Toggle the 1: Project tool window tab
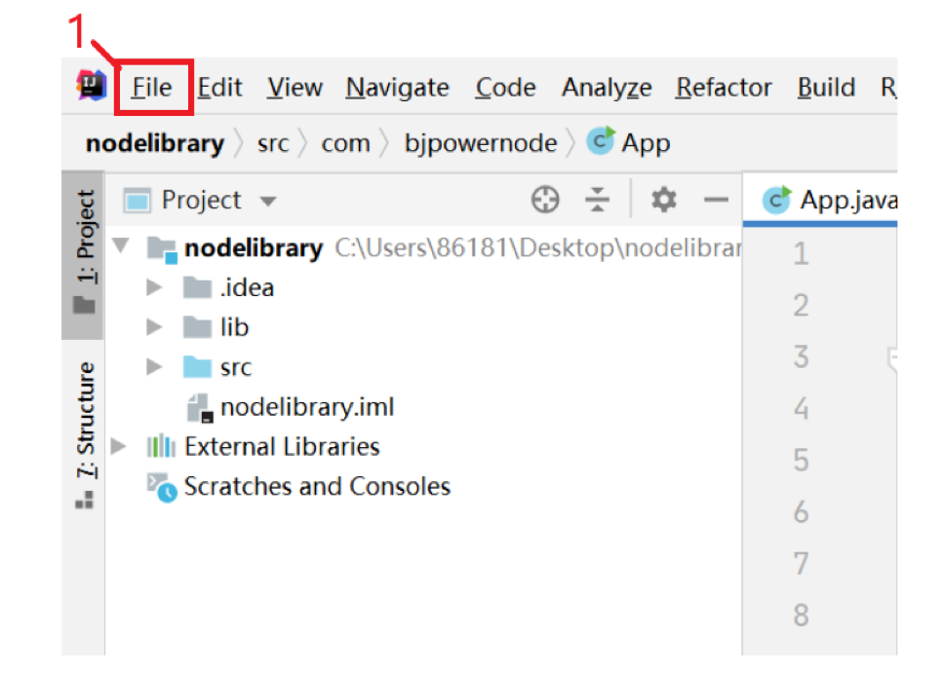The width and height of the screenshot is (942, 673). point(84,253)
